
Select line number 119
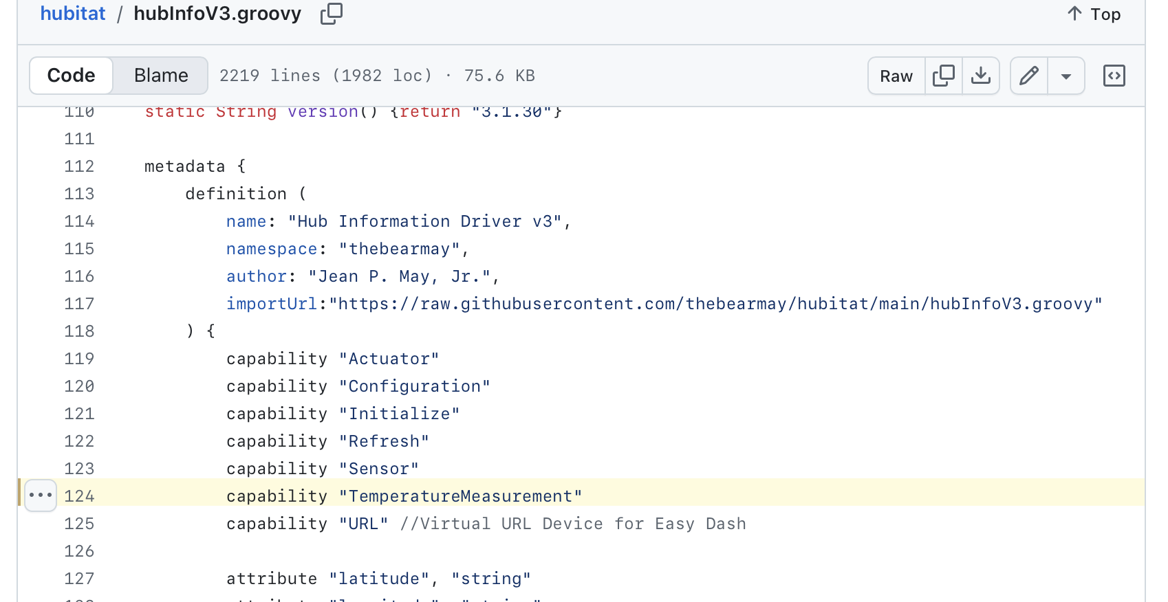(x=79, y=359)
